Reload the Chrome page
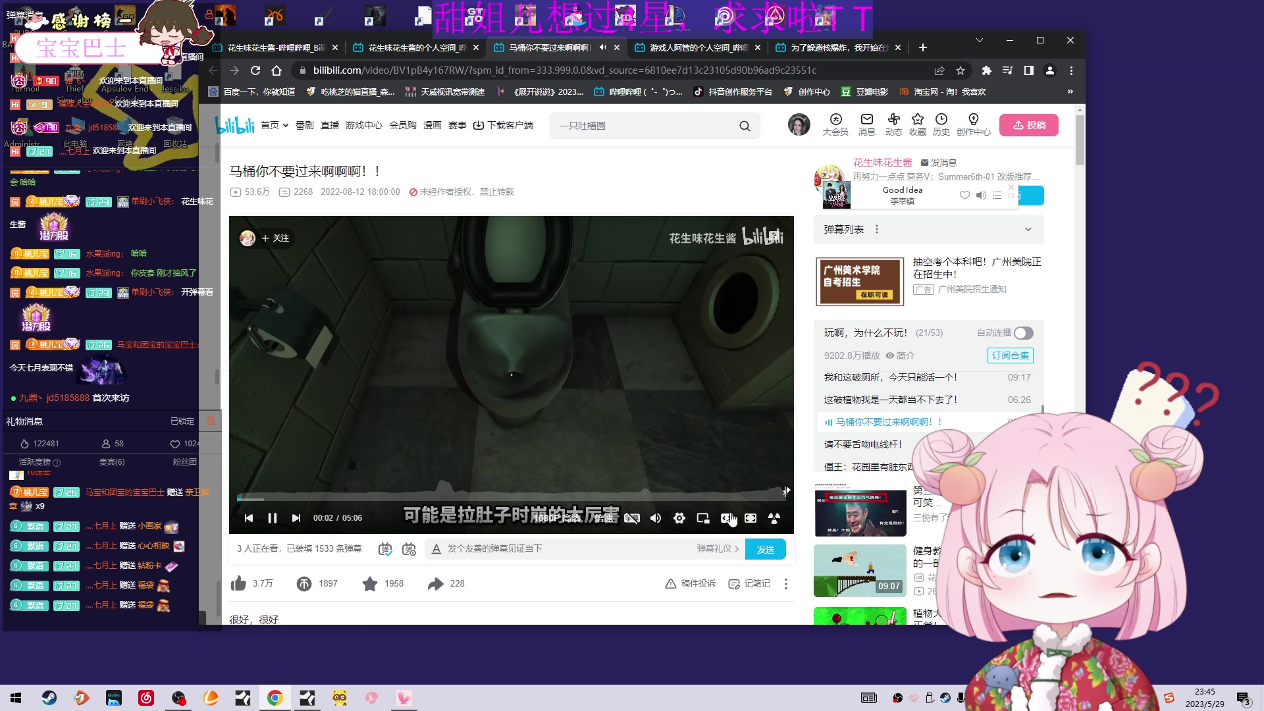1264x711 pixels. tap(255, 70)
